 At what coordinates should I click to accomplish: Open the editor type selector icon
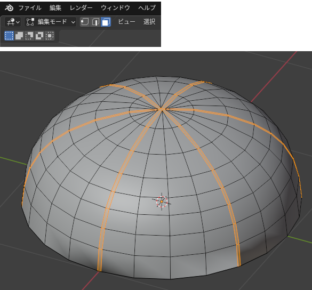click(11, 22)
